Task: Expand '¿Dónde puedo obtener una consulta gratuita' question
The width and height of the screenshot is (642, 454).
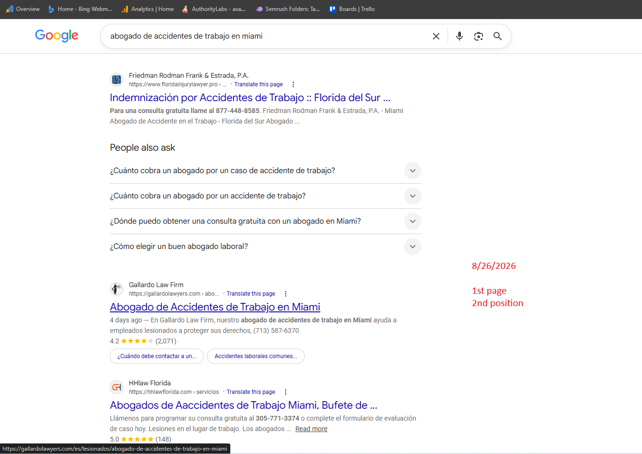Action: pyautogui.click(x=266, y=221)
